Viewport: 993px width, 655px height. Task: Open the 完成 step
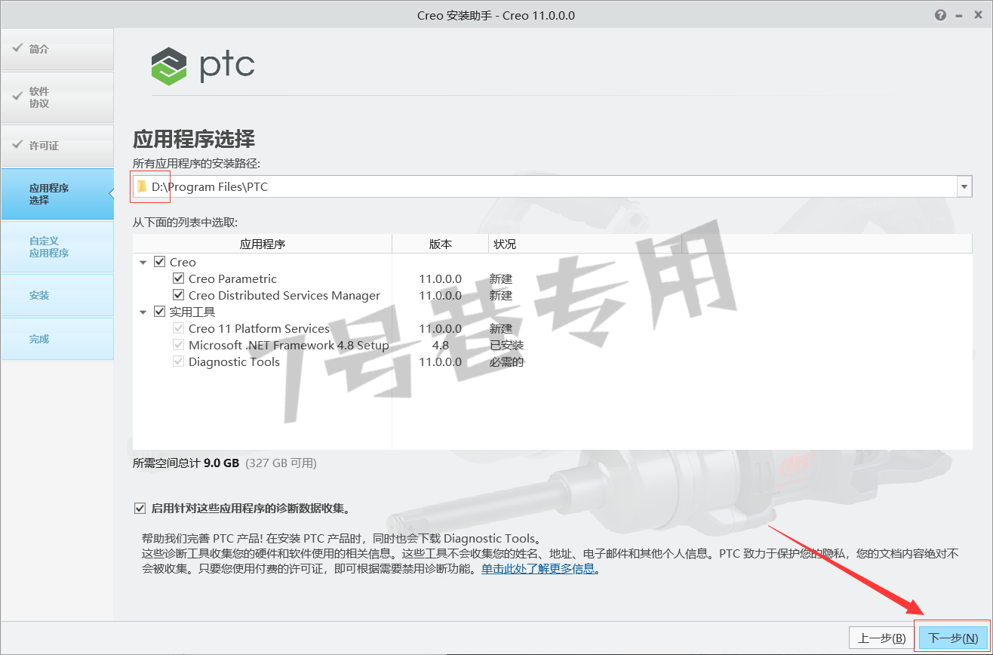[57, 339]
